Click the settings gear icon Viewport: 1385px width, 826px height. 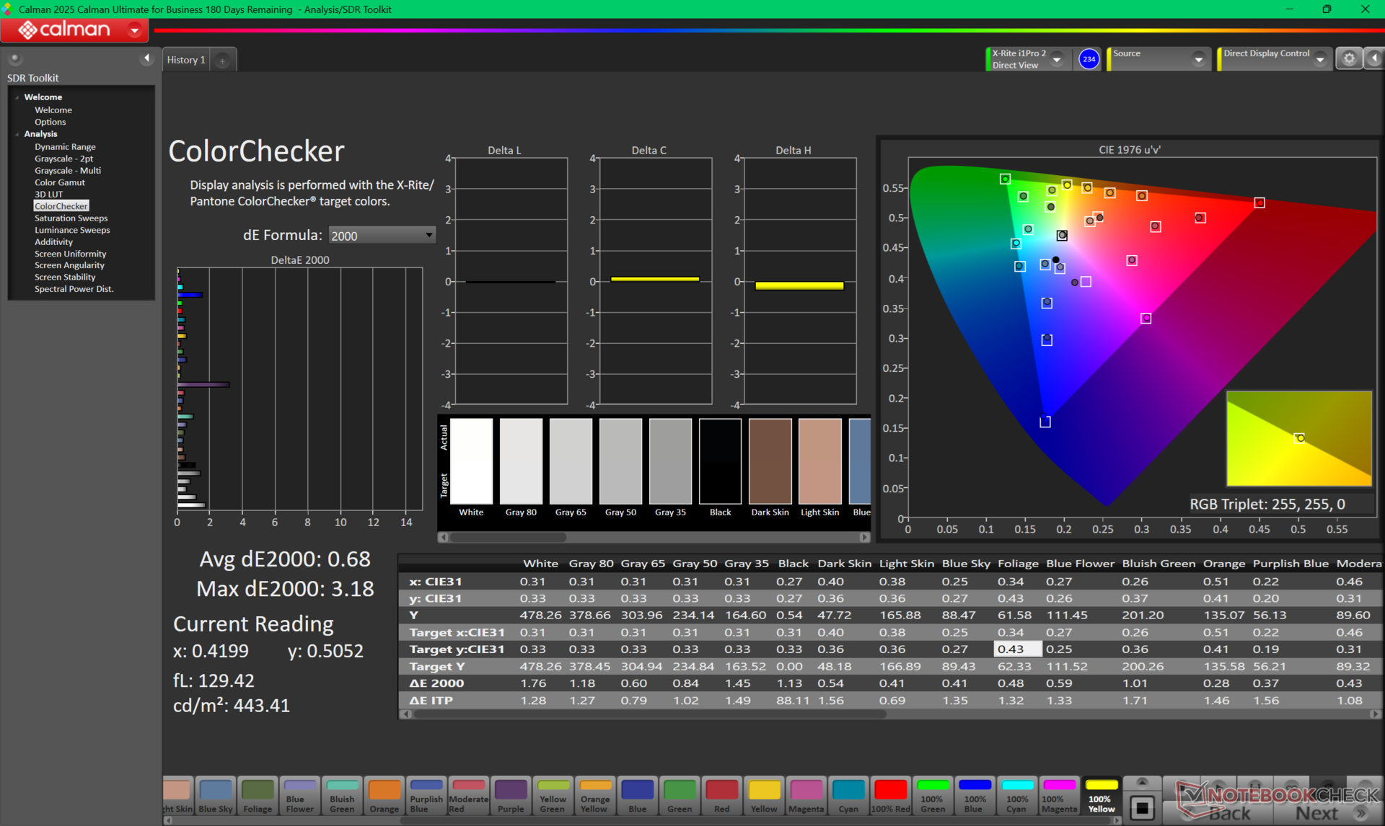click(1348, 59)
